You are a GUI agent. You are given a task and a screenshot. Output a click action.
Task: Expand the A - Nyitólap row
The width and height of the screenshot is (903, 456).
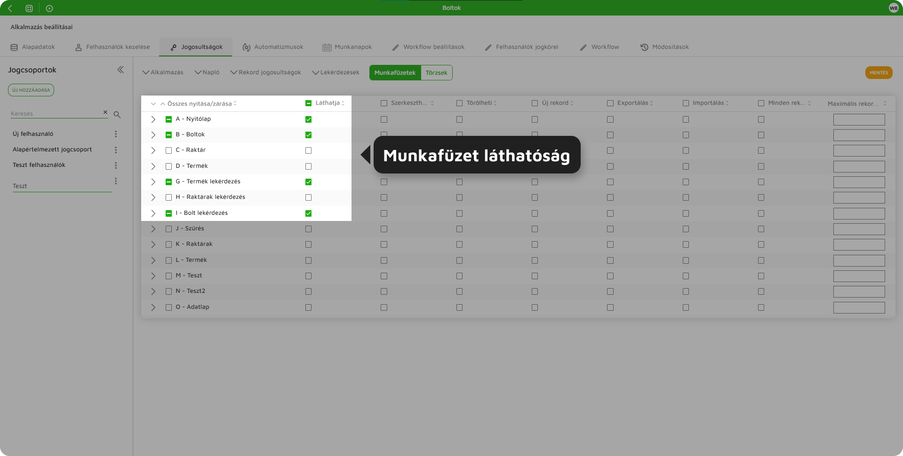click(x=153, y=119)
